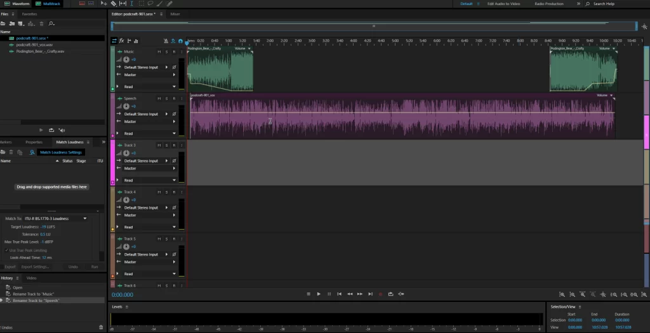Viewport: 650px width, 333px height.
Task: Click the Stop button in transport
Action: point(308,294)
